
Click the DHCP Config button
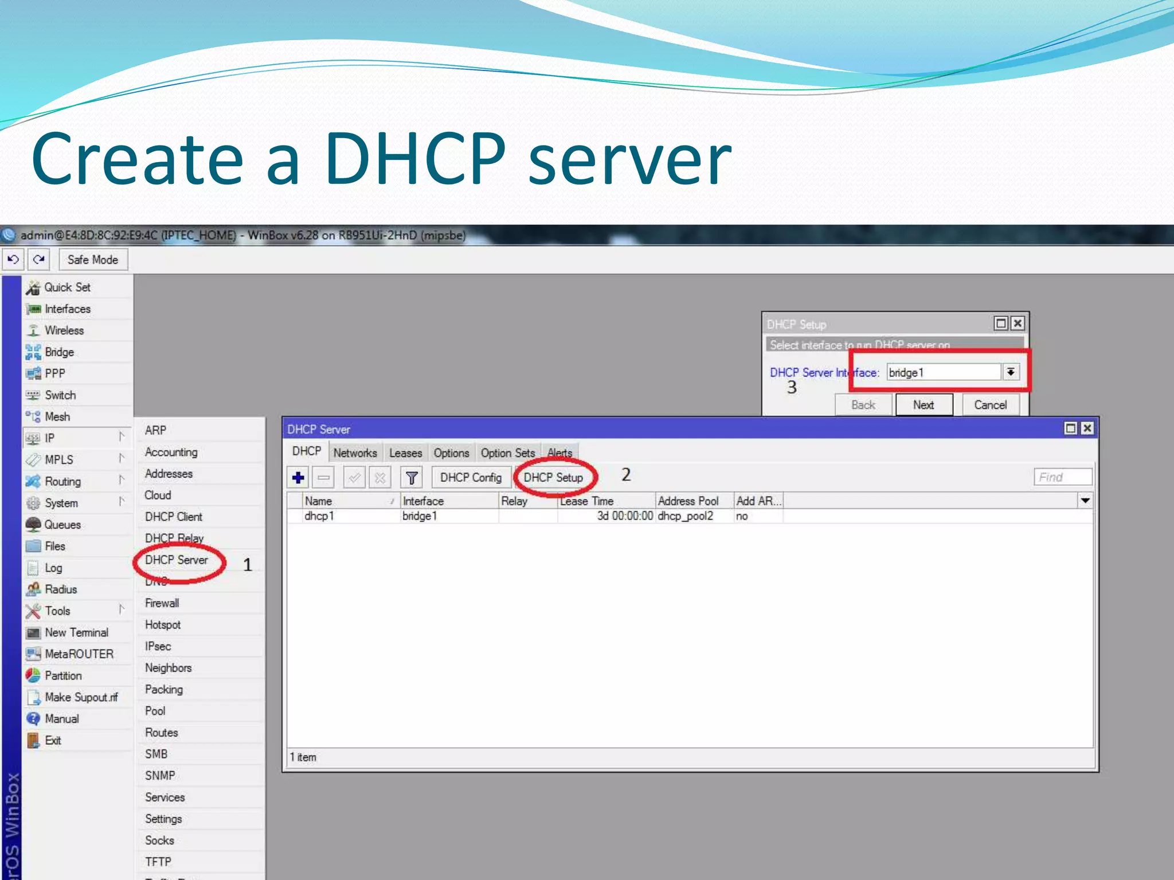(x=471, y=477)
